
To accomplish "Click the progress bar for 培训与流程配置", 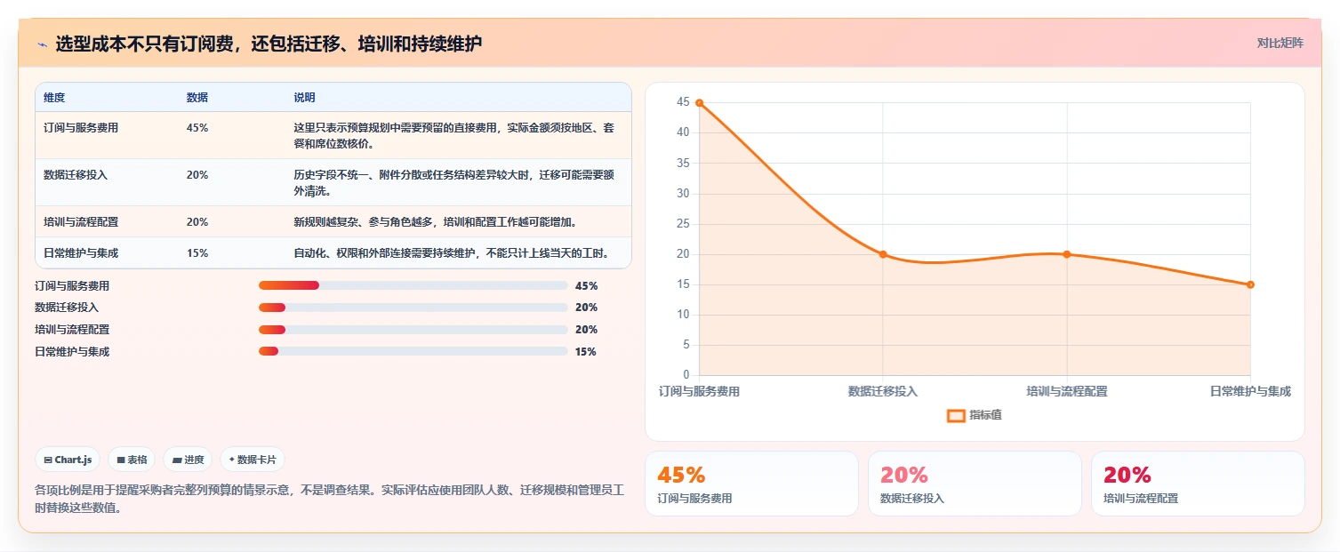I will click(413, 330).
